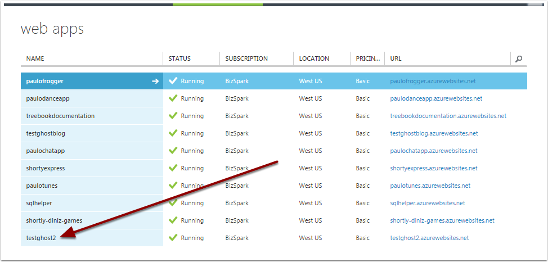Open paulofrogger details via arrow icon
Screen dimensions: 548x262
(x=155, y=81)
